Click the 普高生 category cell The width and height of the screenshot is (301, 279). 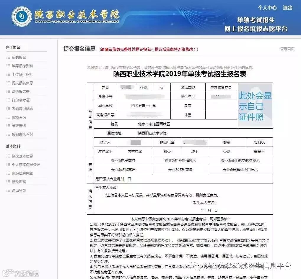pyautogui.click(x=259, y=152)
